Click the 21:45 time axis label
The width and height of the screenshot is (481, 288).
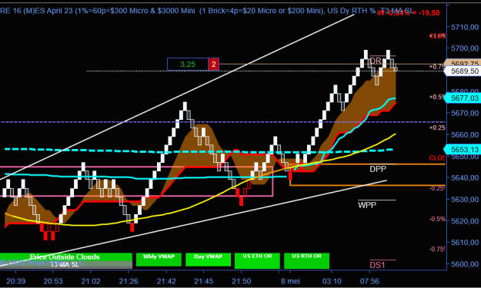coord(204,281)
